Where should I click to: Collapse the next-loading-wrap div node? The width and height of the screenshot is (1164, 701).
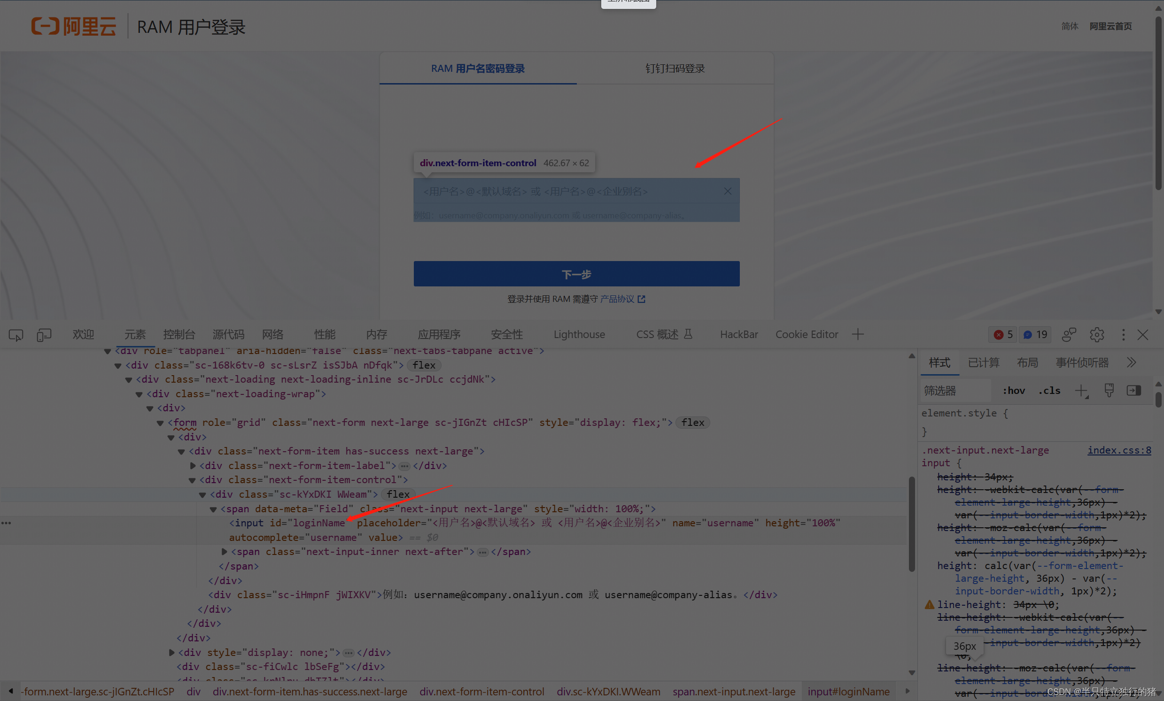click(139, 394)
